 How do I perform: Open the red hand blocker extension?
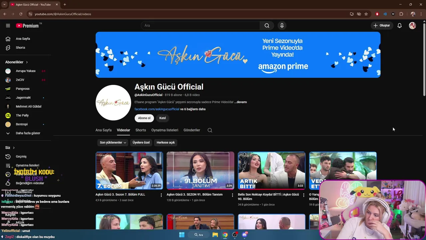click(x=377, y=14)
